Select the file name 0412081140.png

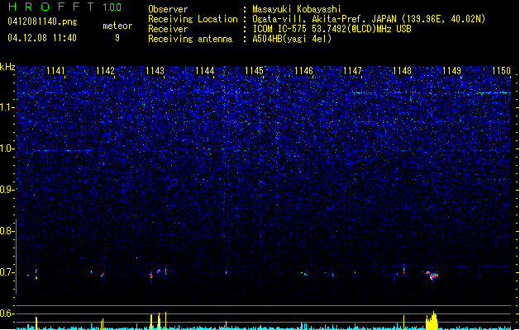[x=42, y=21]
